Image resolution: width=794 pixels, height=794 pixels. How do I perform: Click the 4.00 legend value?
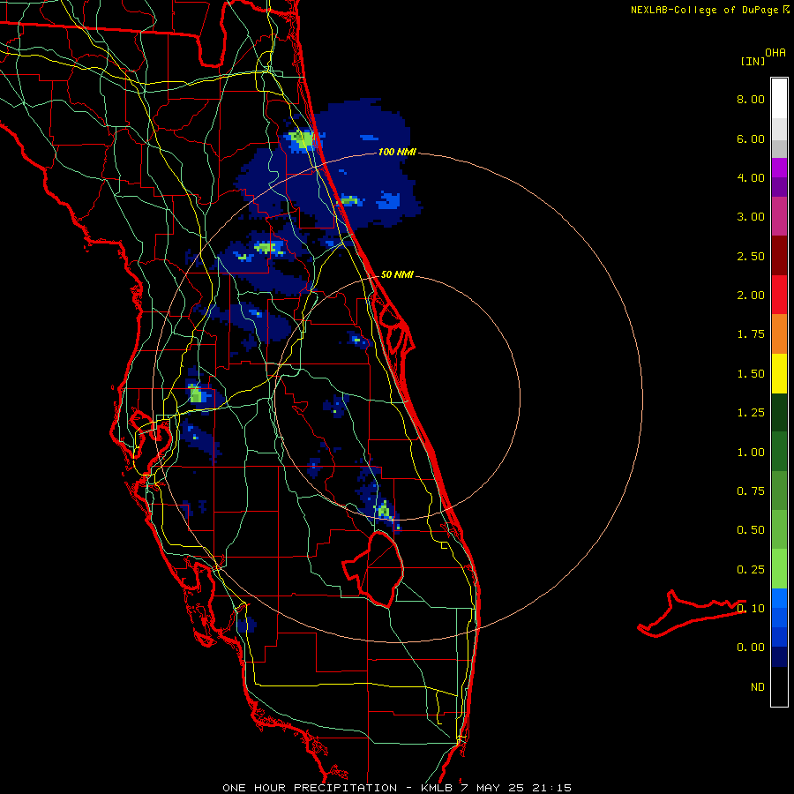(751, 177)
